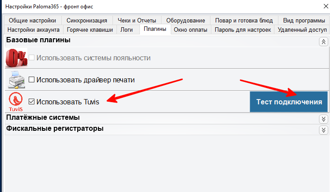Click the Тест подключения button
This screenshot has height=192, width=330.
[289, 102]
